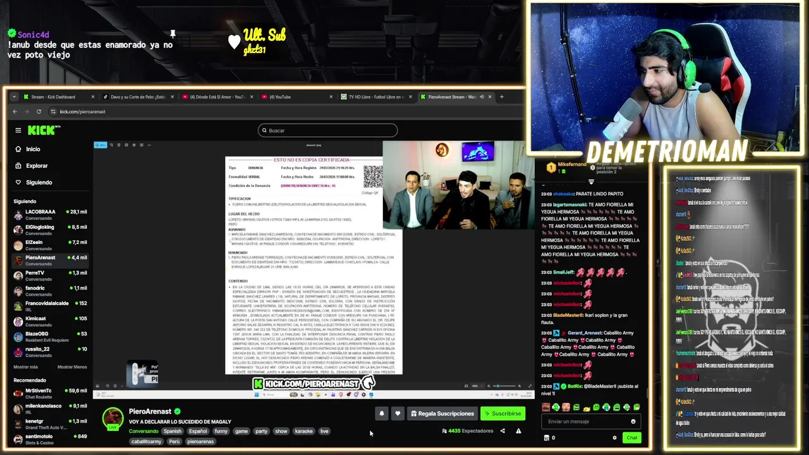809x455 pixels.
Task: Open the Kick hamburger sidebar menu
Action: (x=18, y=130)
